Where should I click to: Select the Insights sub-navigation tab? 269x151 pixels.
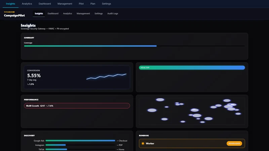point(39,13)
